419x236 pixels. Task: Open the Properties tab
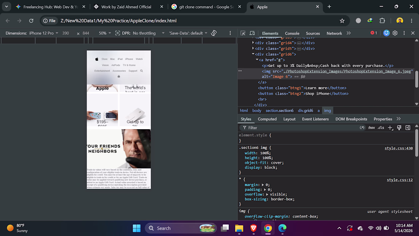coord(383,119)
